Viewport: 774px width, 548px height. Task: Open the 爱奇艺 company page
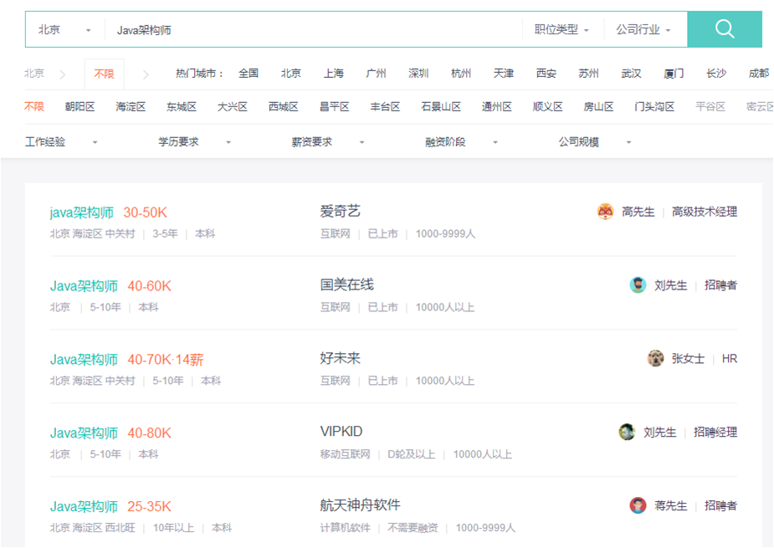pyautogui.click(x=340, y=212)
